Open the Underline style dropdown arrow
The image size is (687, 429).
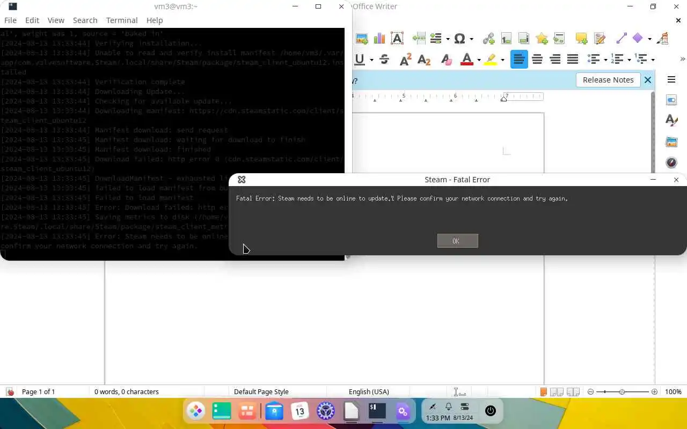coord(371,60)
